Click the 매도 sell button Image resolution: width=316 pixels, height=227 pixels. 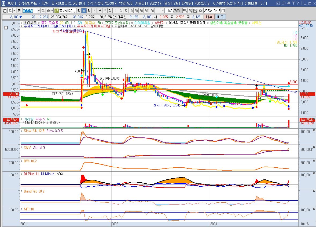click(220, 17)
